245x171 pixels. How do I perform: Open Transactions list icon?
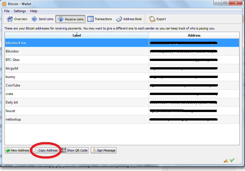(x=90, y=19)
